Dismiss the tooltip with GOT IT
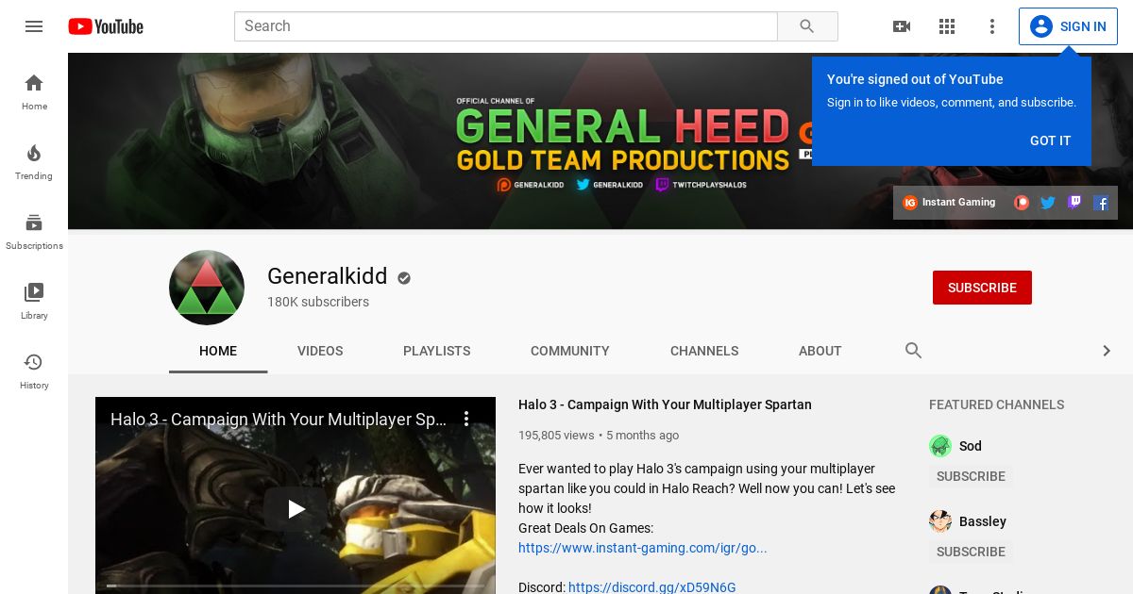This screenshot has width=1133, height=594. click(x=1051, y=140)
